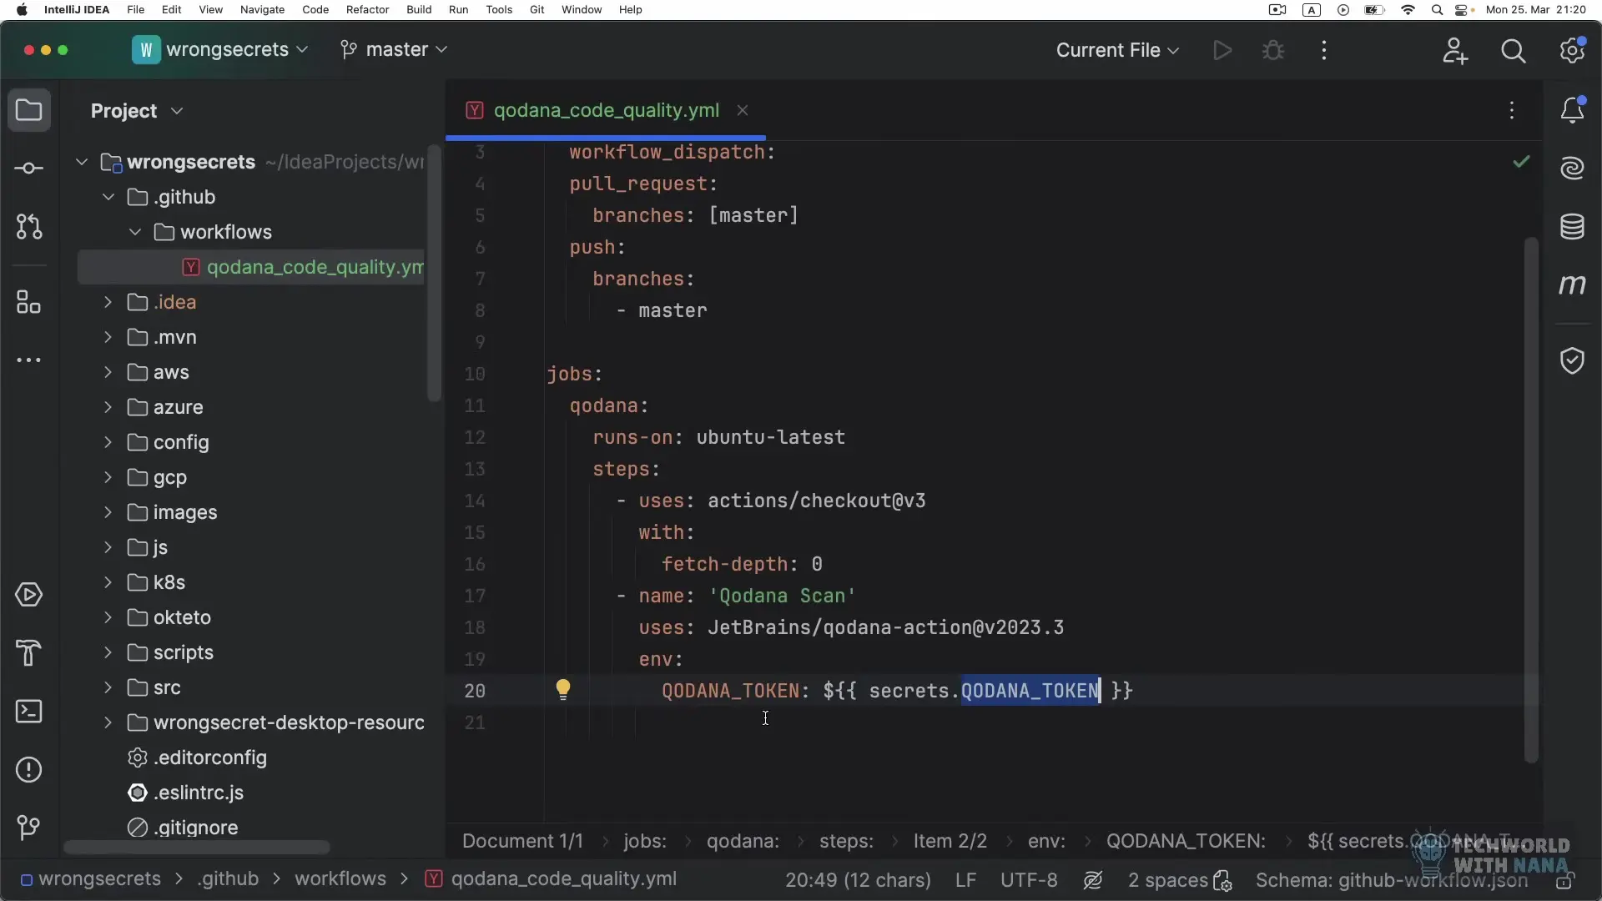1602x901 pixels.
Task: Click workflows in the navigation bar
Action: (340, 878)
